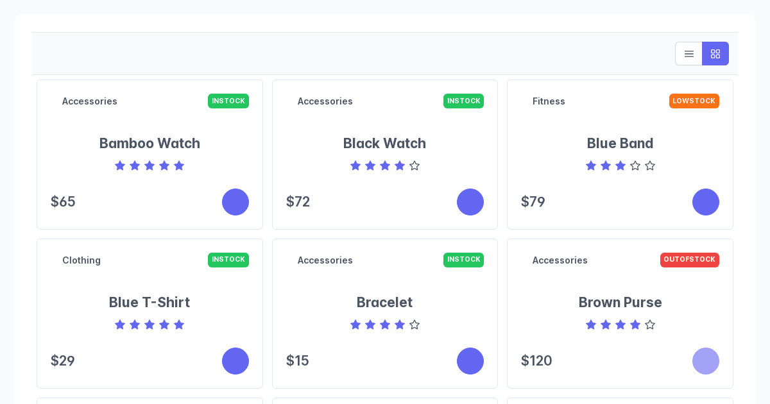Click the Accessories label on Bracelet card
The width and height of the screenshot is (770, 404).
(x=325, y=260)
